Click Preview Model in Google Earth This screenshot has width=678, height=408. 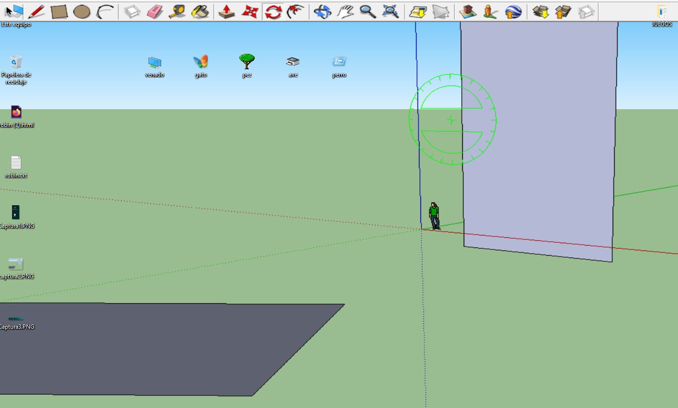pyautogui.click(x=513, y=11)
